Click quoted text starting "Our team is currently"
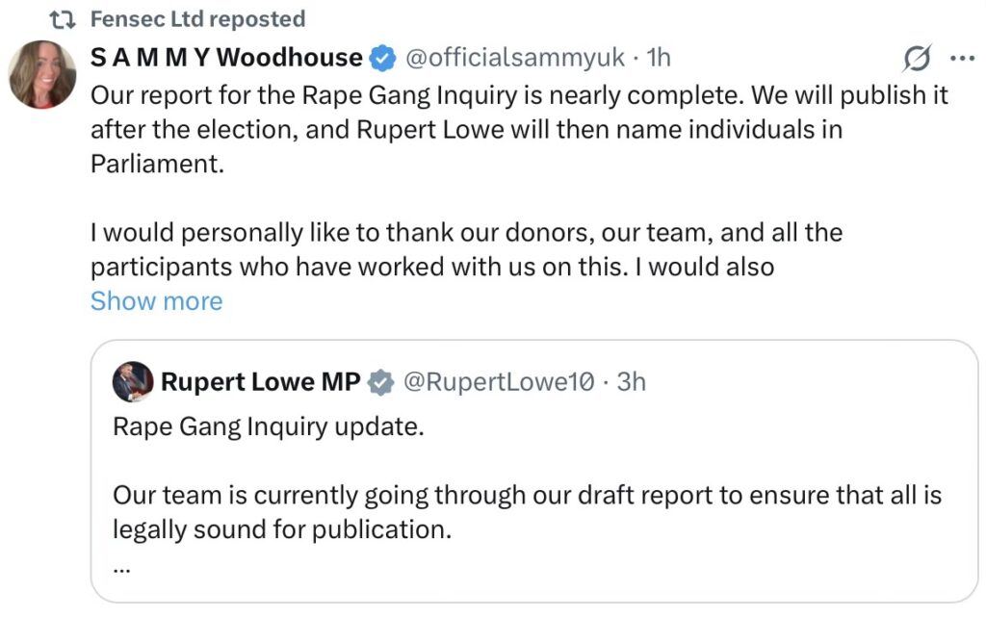Viewport: 986px width, 618px height. [x=527, y=512]
